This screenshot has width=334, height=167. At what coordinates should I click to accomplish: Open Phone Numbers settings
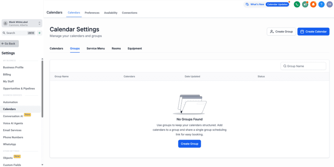13,137
